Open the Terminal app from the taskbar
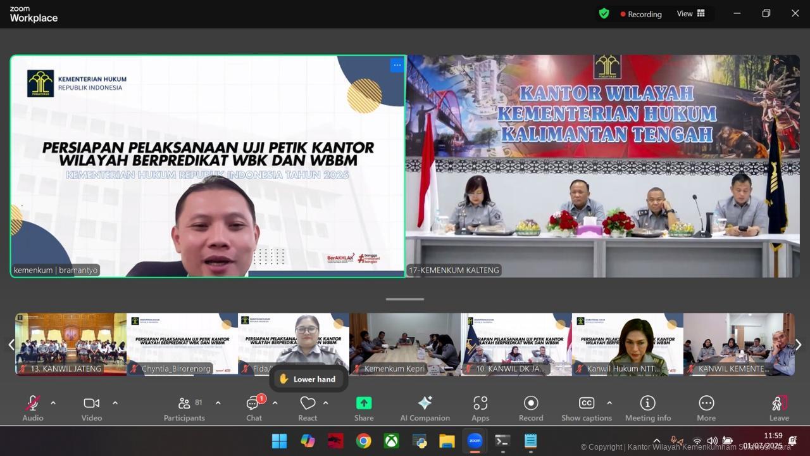Image resolution: width=810 pixels, height=456 pixels. click(502, 441)
